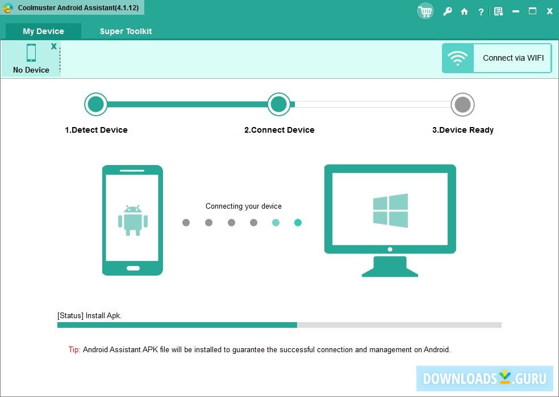Click the Android phone illustration

pyautogui.click(x=132, y=220)
